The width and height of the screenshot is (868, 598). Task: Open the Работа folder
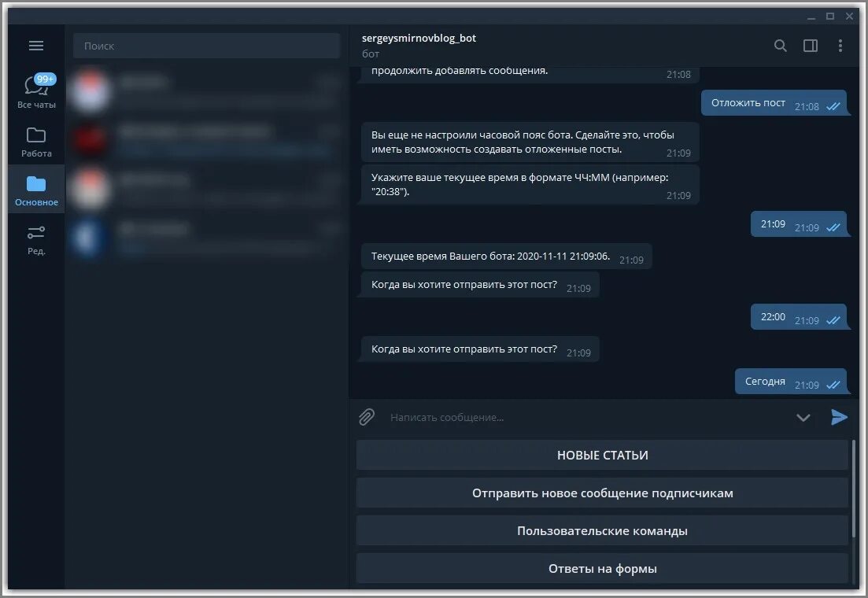[36, 142]
